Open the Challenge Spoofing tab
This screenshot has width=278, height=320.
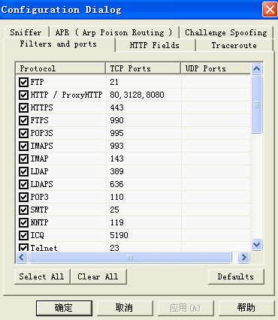pos(226,32)
